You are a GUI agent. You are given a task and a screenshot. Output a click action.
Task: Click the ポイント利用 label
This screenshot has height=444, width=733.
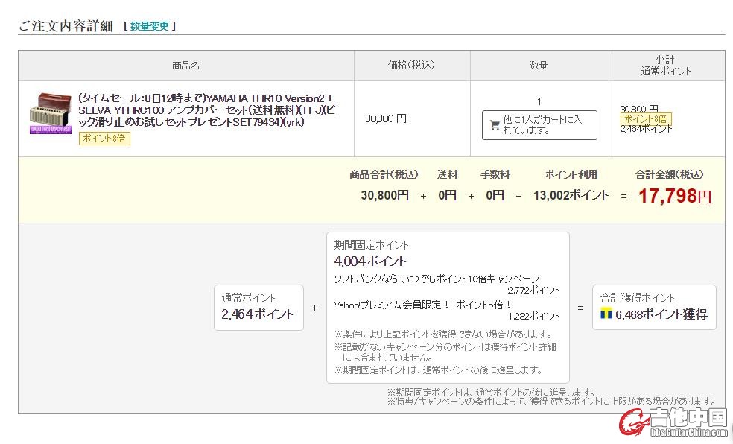pos(571,175)
